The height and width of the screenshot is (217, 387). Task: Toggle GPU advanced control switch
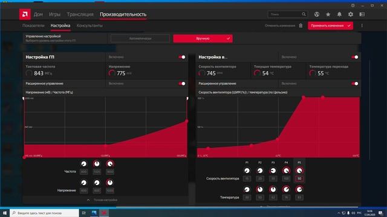[x=182, y=84]
